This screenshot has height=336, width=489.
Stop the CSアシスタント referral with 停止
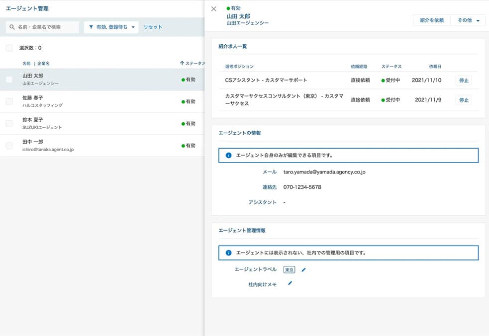coord(464,81)
